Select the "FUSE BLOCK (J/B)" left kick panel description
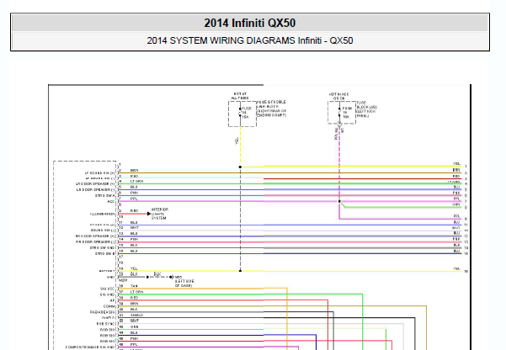 [366, 109]
